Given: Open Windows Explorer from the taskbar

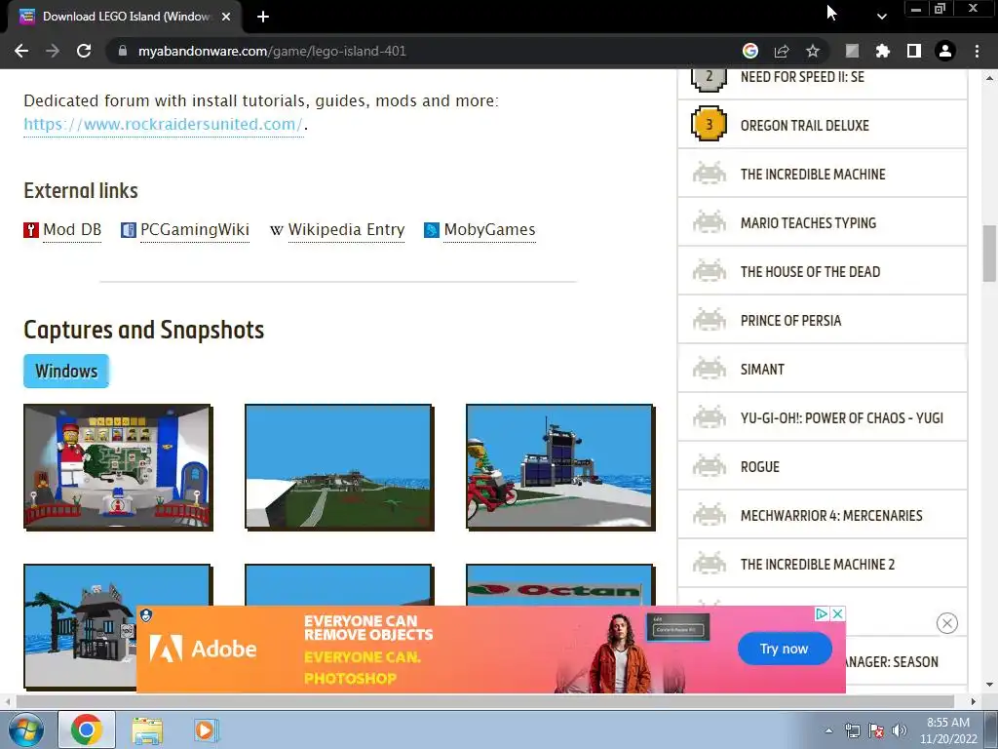Looking at the screenshot, I should [x=147, y=730].
